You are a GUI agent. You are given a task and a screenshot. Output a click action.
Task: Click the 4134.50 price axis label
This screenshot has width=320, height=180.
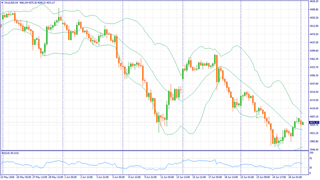pyautogui.click(x=314, y=108)
